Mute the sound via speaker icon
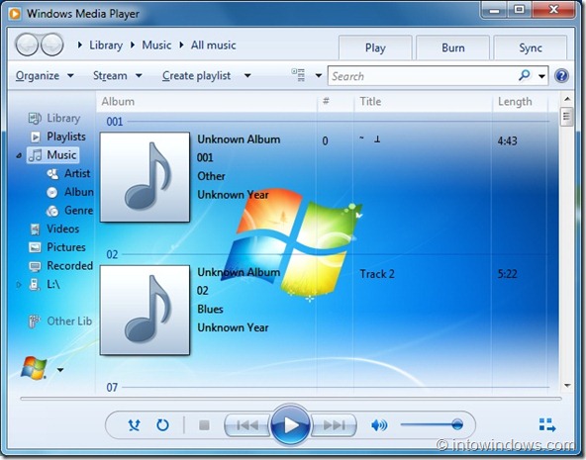This screenshot has height=460, width=586. pos(379,425)
